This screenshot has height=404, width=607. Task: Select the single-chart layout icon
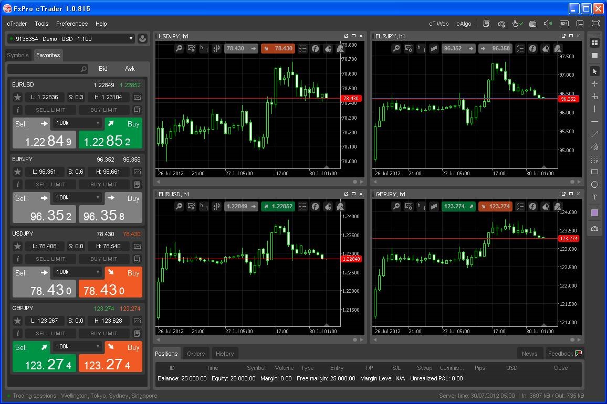pos(594,55)
